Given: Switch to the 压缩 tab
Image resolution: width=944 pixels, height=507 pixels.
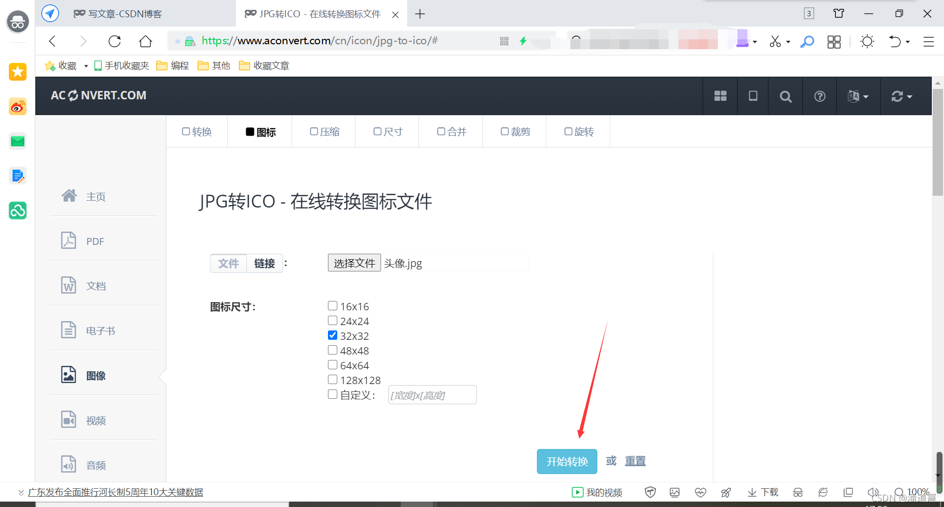Looking at the screenshot, I should 324,132.
